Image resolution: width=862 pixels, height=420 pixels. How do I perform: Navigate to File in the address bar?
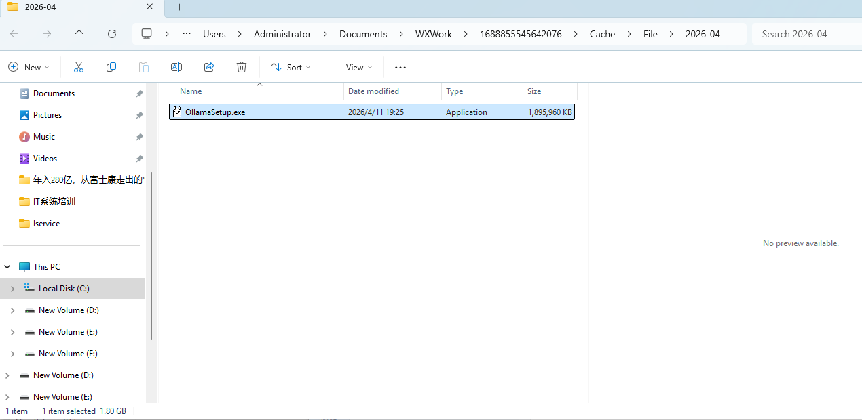point(650,34)
